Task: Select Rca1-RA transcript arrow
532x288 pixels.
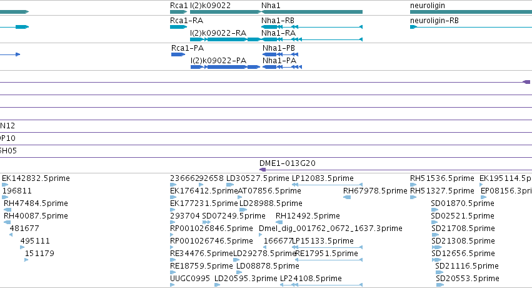Action: pos(178,27)
